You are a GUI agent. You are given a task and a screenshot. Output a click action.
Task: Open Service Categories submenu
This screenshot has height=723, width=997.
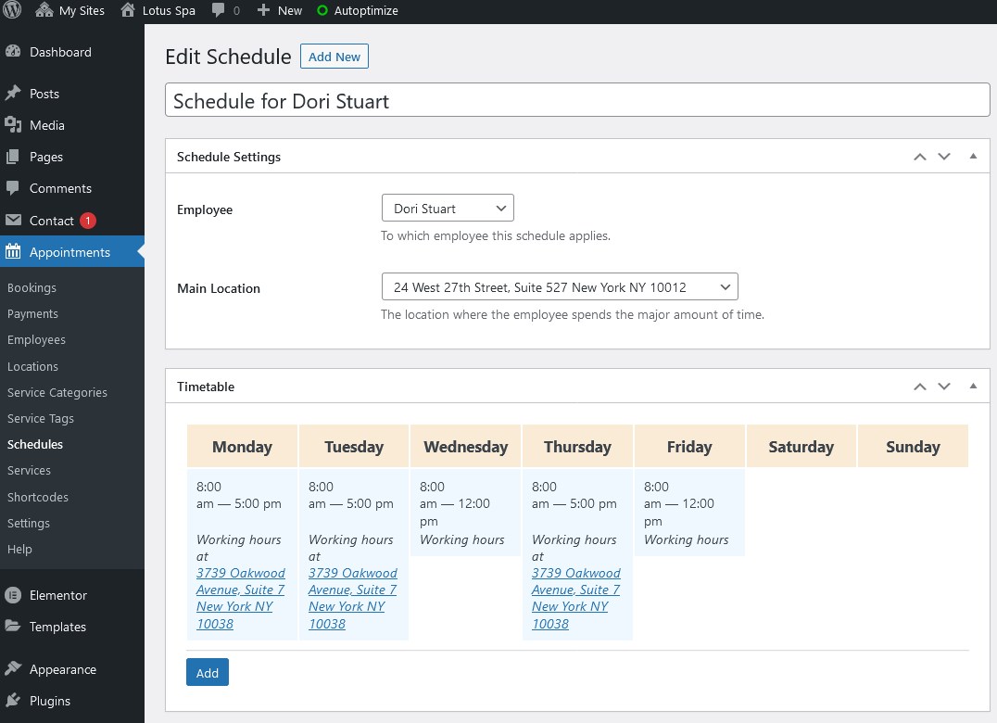point(57,392)
